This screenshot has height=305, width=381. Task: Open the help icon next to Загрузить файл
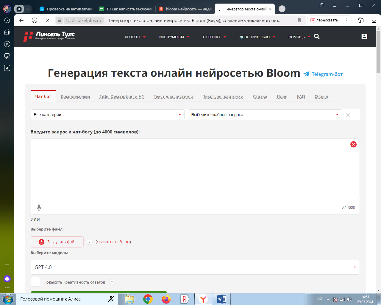pos(90,242)
